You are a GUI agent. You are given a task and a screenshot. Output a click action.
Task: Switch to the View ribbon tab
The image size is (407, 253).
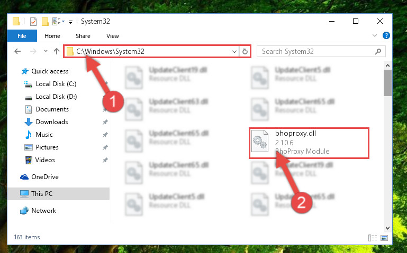pyautogui.click(x=113, y=36)
